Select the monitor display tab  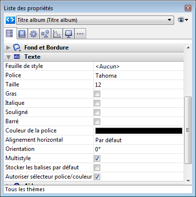pos(69,34)
